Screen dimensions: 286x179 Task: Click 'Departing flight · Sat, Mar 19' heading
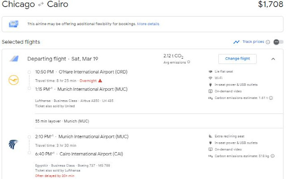point(63,59)
